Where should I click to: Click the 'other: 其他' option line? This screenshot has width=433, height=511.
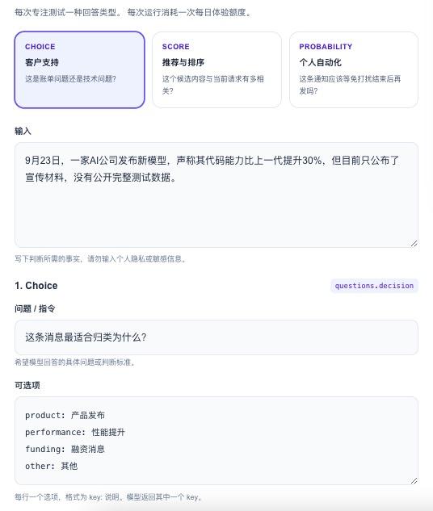pos(51,466)
